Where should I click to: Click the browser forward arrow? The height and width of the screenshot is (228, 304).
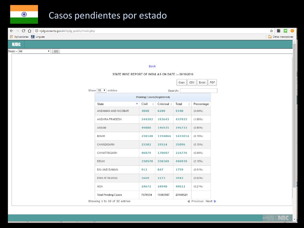pyautogui.click(x=18, y=31)
